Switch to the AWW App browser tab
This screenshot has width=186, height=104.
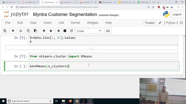click(146, 2)
